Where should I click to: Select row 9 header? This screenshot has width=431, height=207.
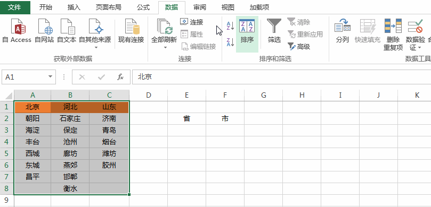coord(7,201)
